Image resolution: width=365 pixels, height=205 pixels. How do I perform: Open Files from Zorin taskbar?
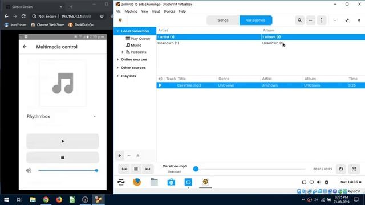click(x=154, y=182)
